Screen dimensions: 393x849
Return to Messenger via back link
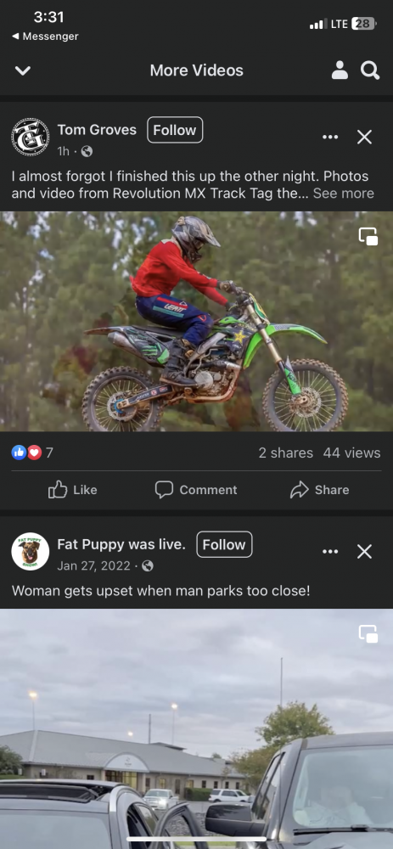click(45, 37)
